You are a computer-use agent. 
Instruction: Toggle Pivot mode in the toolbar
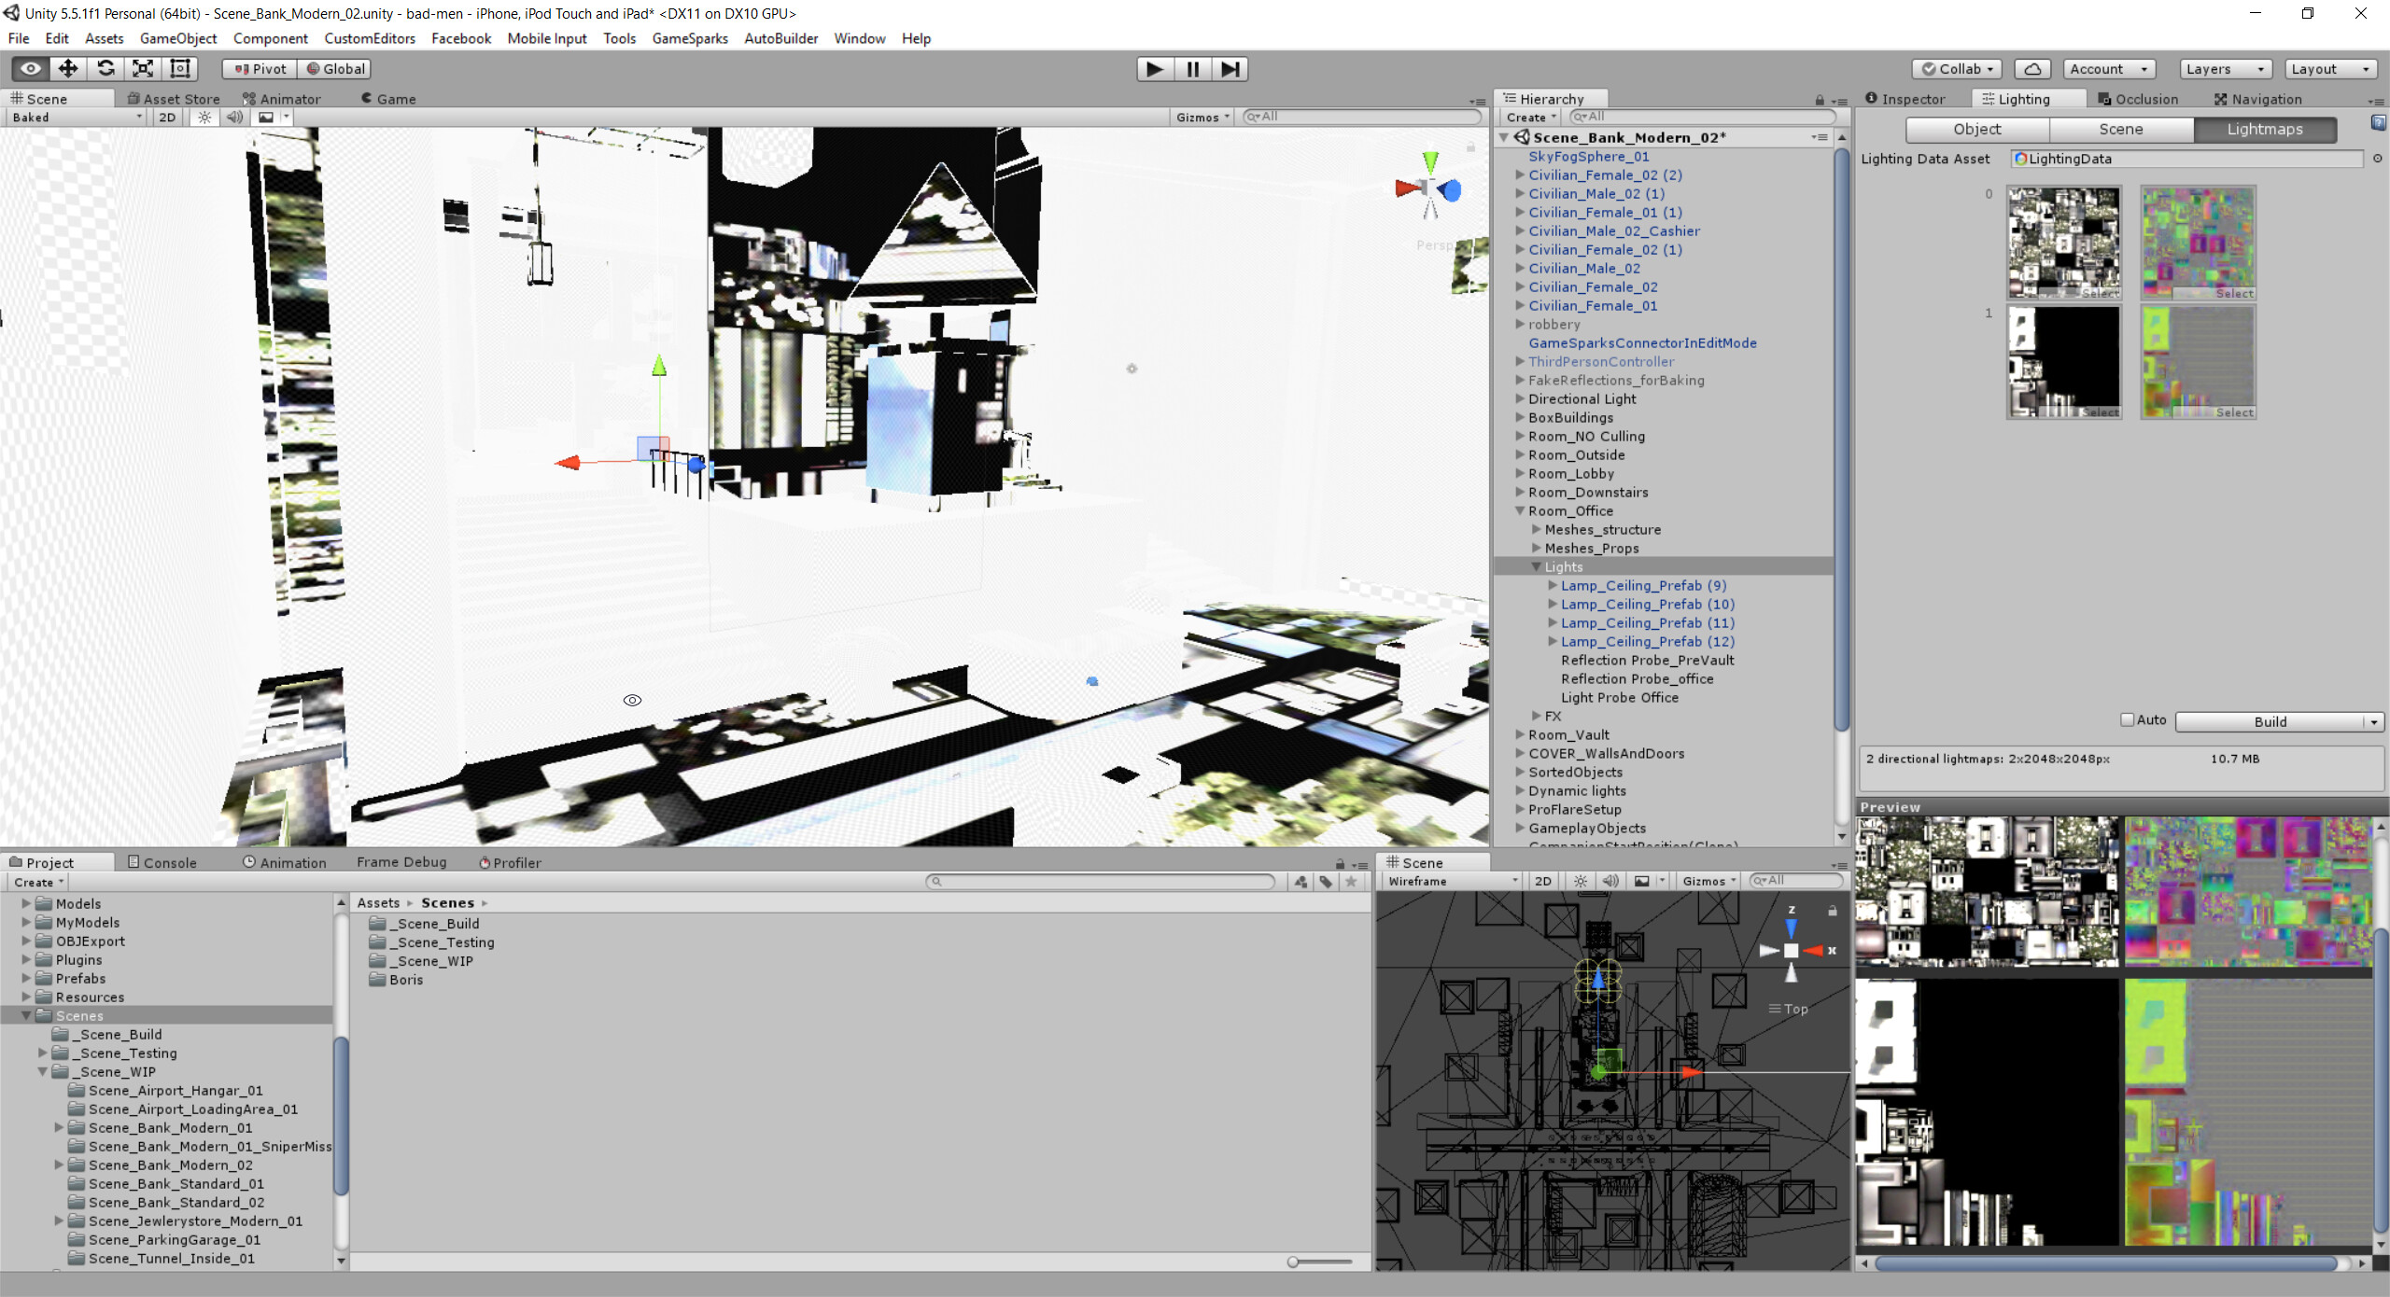click(257, 68)
